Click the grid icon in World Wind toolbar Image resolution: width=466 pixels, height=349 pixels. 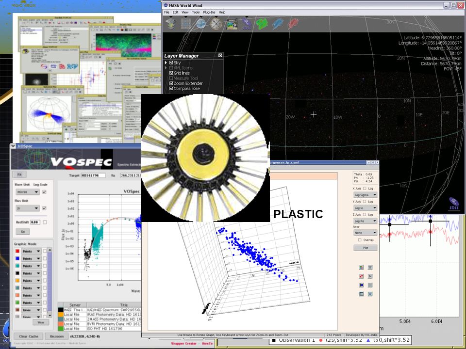click(186, 23)
